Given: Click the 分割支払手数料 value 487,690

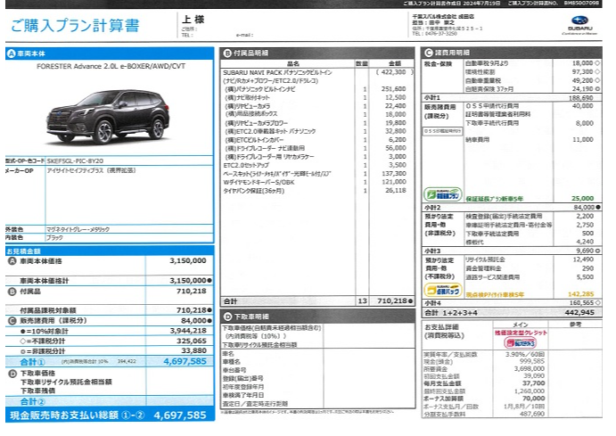Looking at the screenshot, I should click(x=532, y=414).
